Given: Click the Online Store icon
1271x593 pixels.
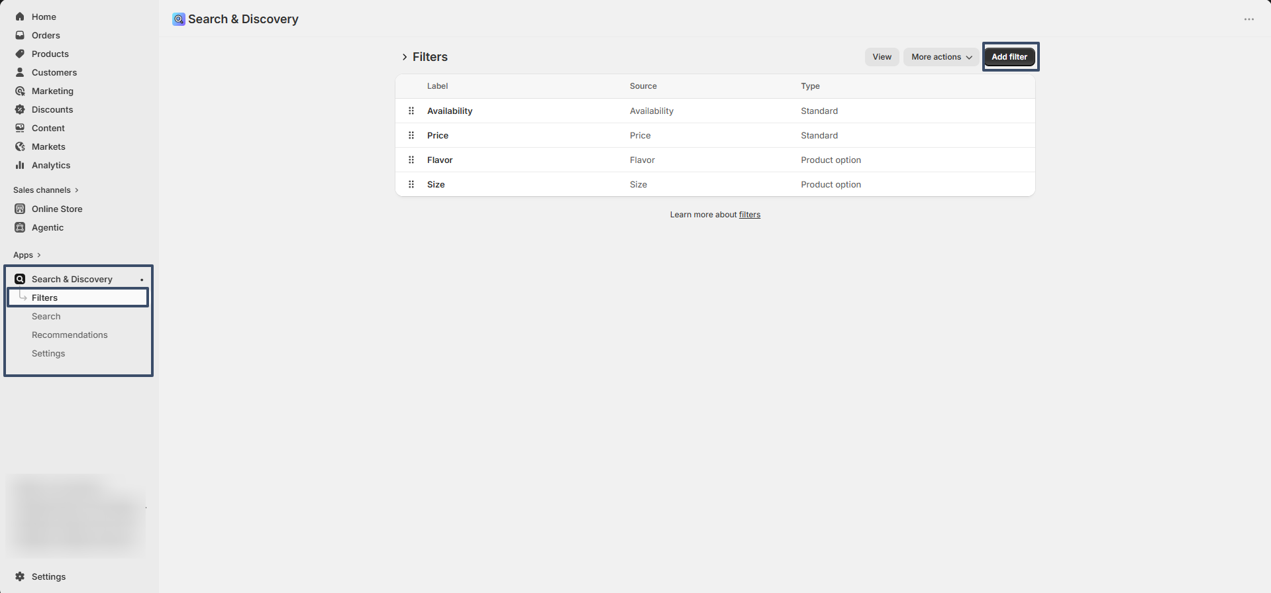Looking at the screenshot, I should click(20, 209).
